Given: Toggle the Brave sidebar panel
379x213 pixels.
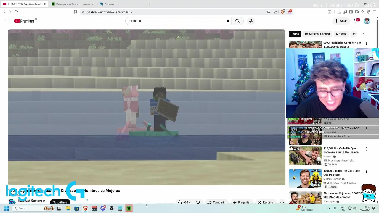Looking at the screenshot, I should point(351,12).
